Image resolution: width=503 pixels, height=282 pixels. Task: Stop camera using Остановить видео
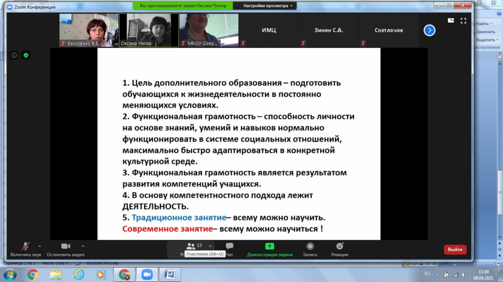point(66,249)
